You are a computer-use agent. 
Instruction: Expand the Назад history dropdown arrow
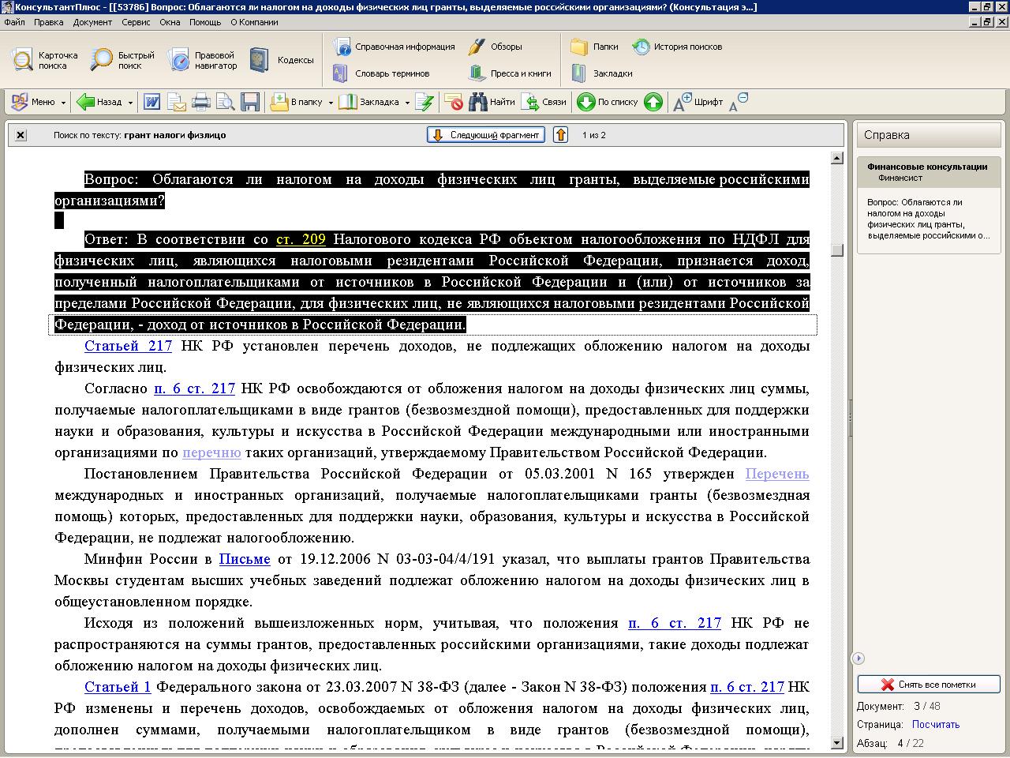click(130, 103)
